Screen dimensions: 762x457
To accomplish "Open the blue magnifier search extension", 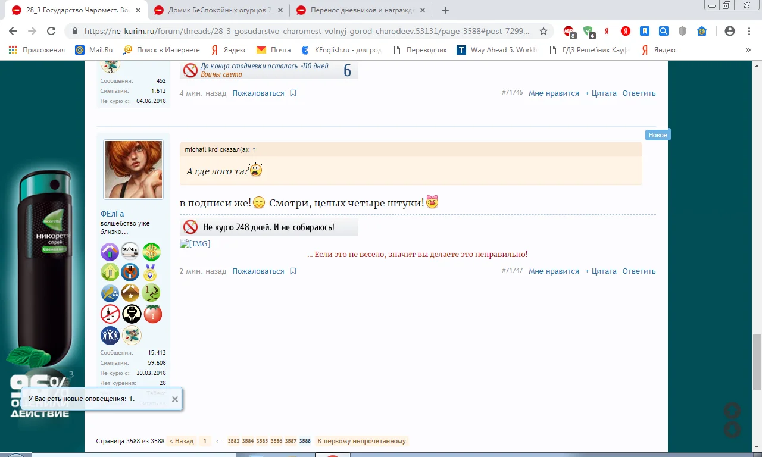I will (x=664, y=32).
